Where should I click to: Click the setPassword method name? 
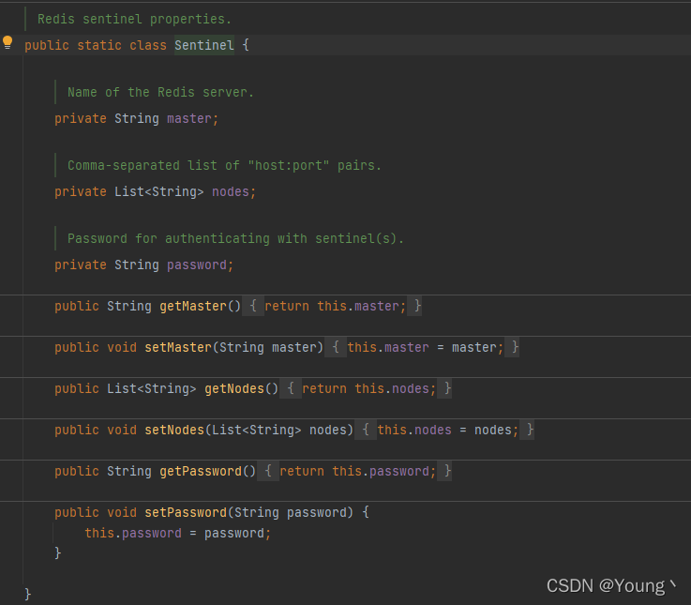(186, 512)
